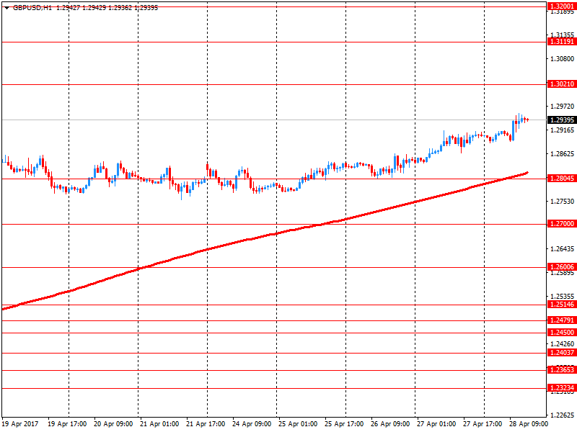The image size is (577, 432).
Task: Click the 19 Apr 17:00 time label
Action: (x=67, y=424)
